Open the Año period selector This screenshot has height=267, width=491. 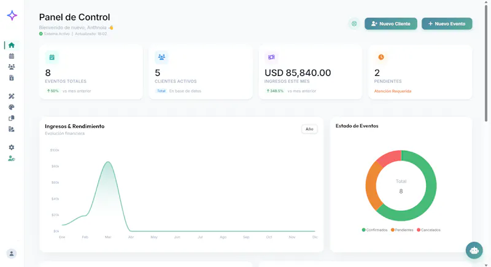(309, 129)
